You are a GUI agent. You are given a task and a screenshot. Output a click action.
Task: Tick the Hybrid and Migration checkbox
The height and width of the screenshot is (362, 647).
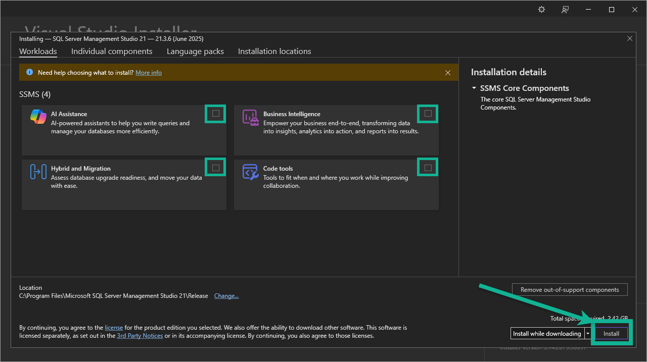216,168
